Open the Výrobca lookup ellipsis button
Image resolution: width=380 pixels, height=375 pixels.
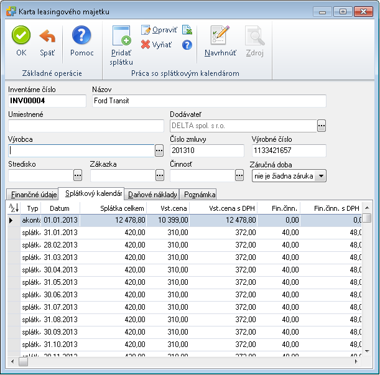(x=159, y=150)
